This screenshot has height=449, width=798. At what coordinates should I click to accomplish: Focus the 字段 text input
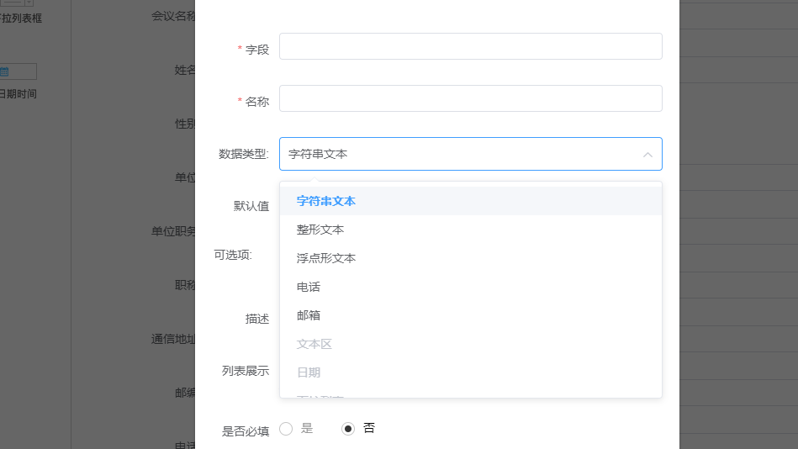click(470, 46)
